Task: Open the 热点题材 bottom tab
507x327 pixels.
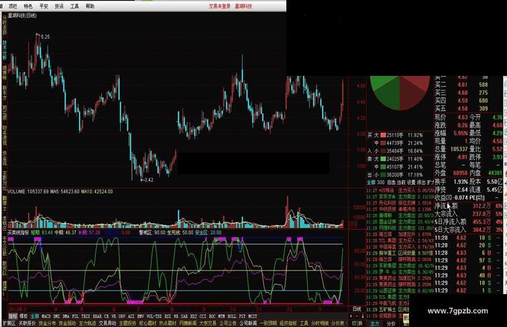Action: (168, 323)
